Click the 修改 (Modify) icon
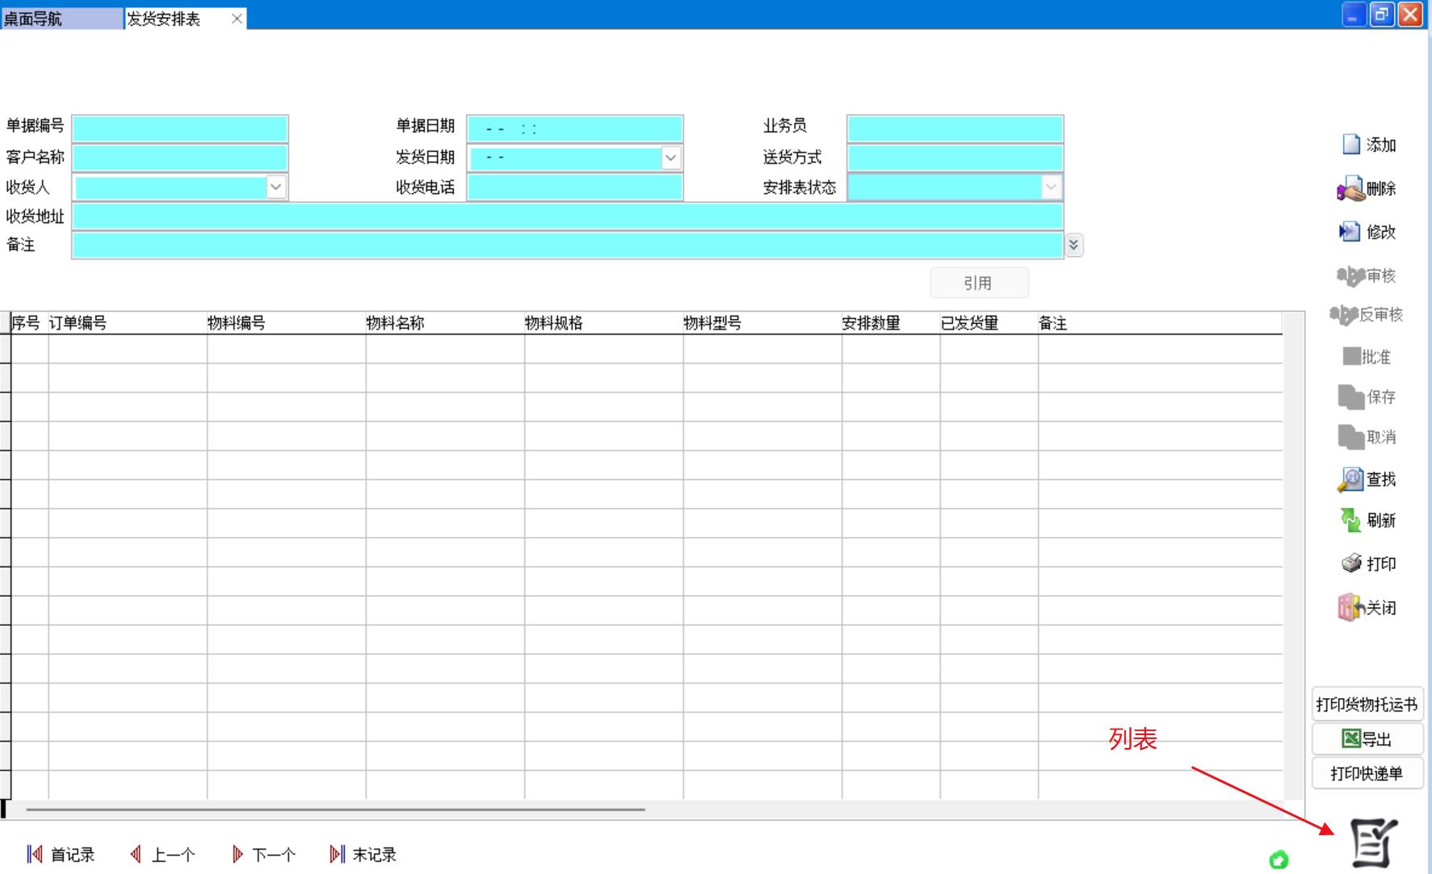Image resolution: width=1432 pixels, height=874 pixels. pos(1350,232)
